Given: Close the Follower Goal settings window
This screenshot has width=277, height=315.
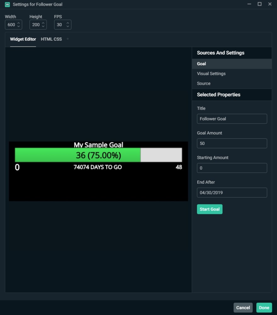Looking at the screenshot, I should click(270, 4).
